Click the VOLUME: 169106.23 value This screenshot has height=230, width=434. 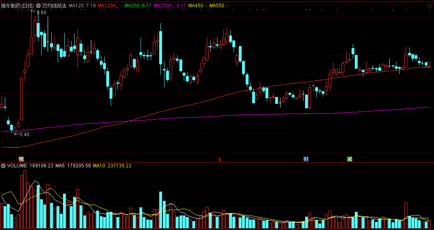(30, 166)
